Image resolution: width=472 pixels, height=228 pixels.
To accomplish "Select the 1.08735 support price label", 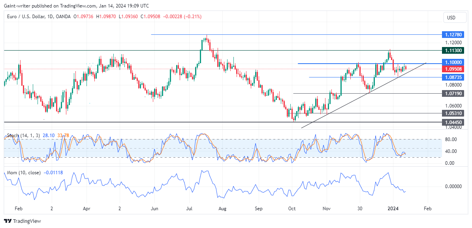I will click(453, 77).
